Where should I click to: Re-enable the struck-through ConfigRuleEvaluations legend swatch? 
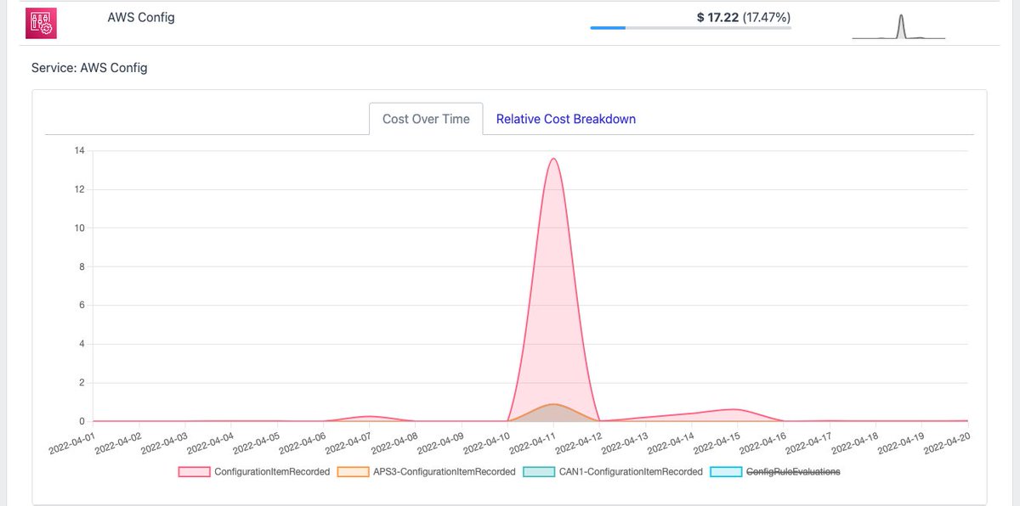724,471
